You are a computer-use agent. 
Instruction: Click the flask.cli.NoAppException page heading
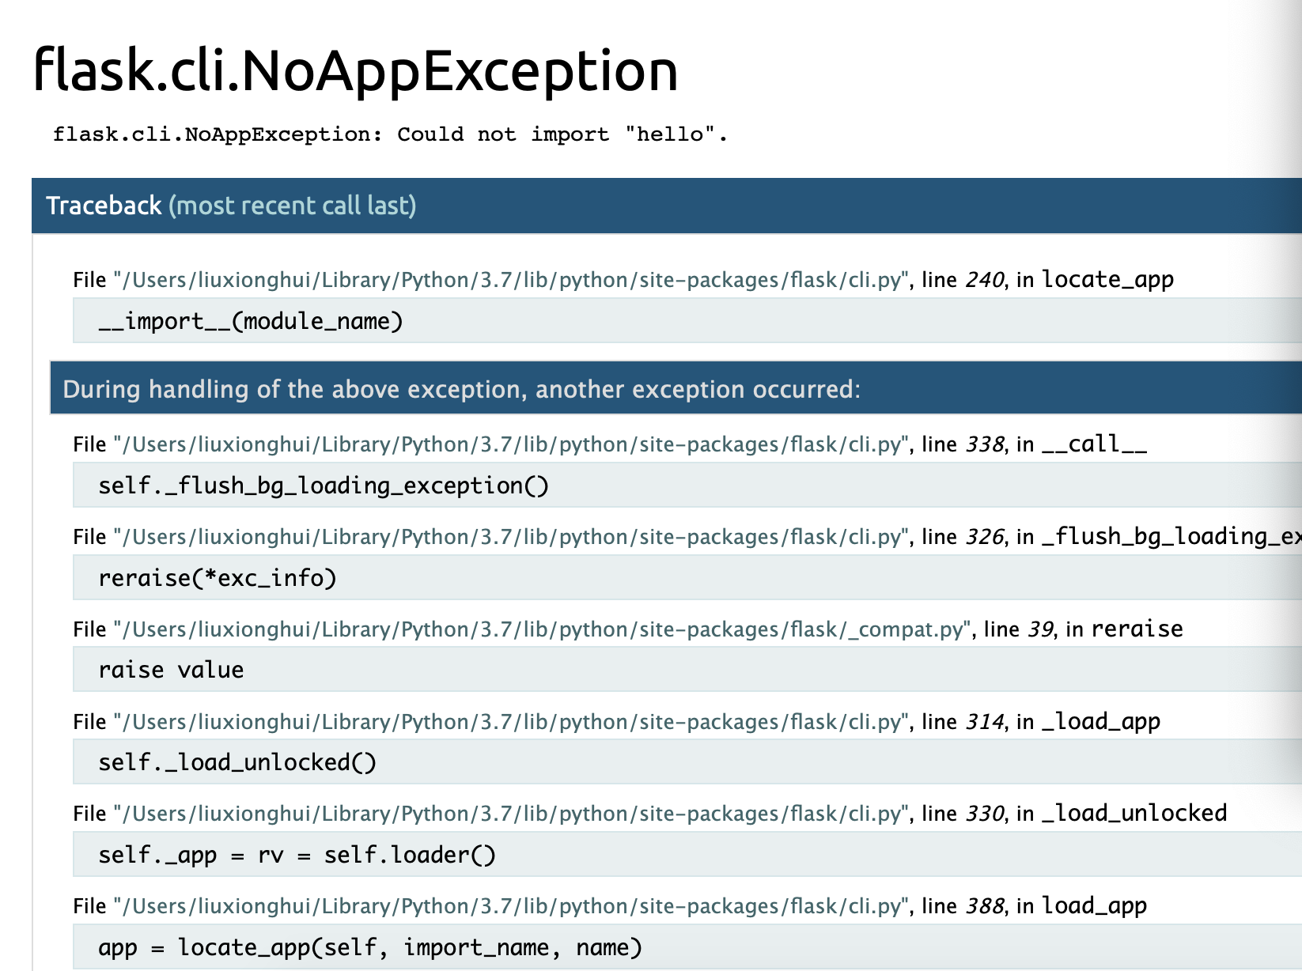point(355,70)
